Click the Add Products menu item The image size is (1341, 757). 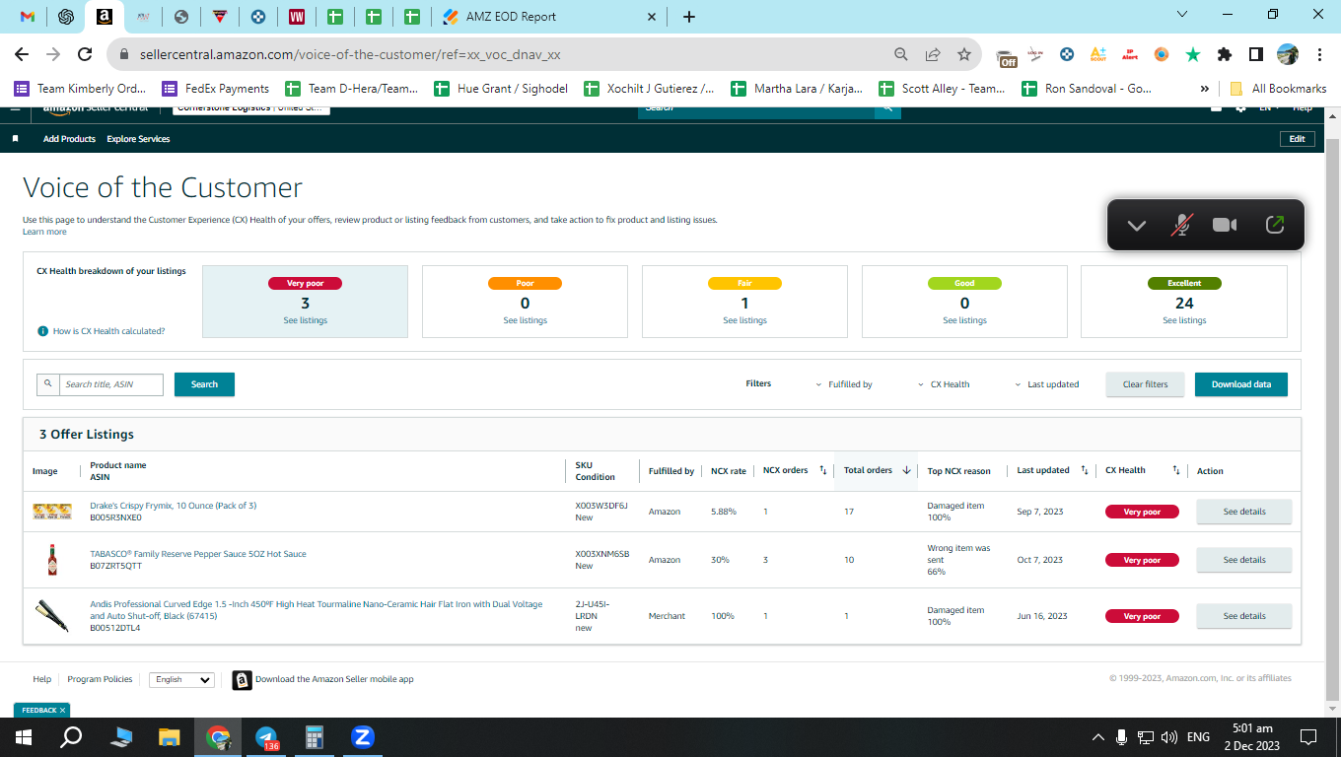pos(69,139)
